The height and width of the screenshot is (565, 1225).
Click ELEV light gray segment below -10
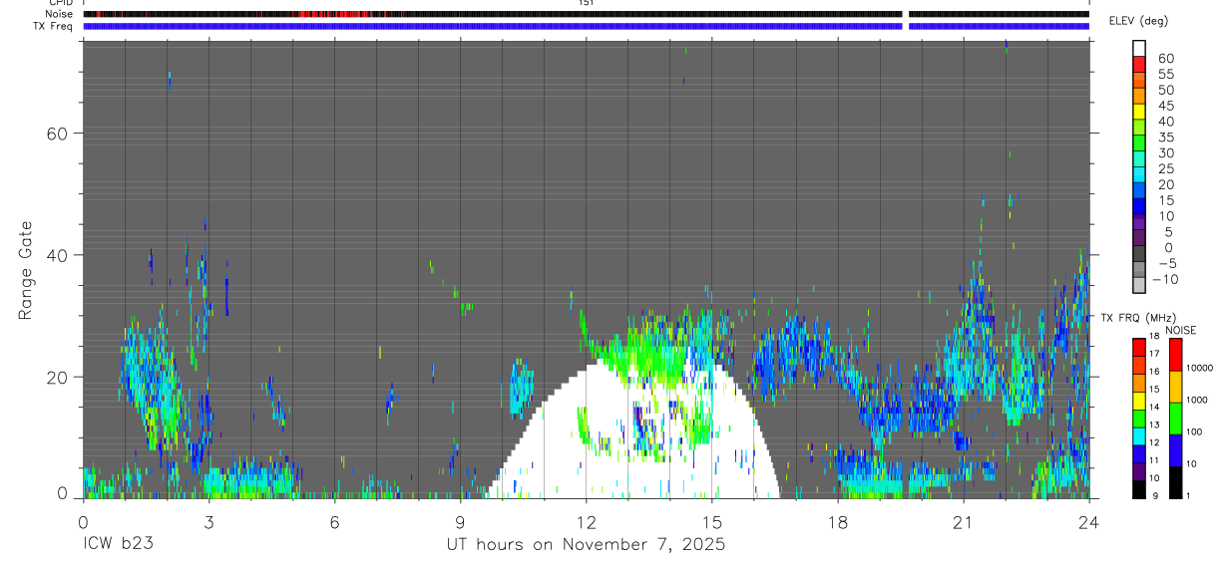click(x=1139, y=286)
